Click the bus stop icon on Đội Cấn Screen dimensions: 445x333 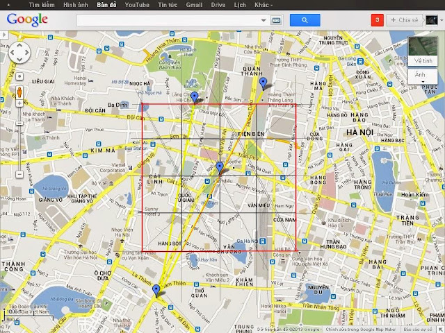pos(161,119)
